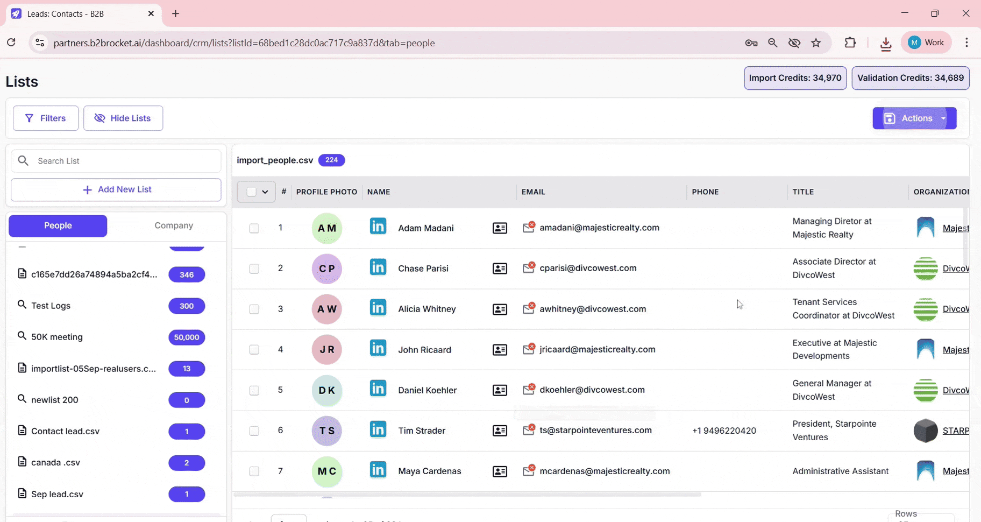
Task: Open Adam Madani's LinkedIn profile icon
Action: pos(378,227)
